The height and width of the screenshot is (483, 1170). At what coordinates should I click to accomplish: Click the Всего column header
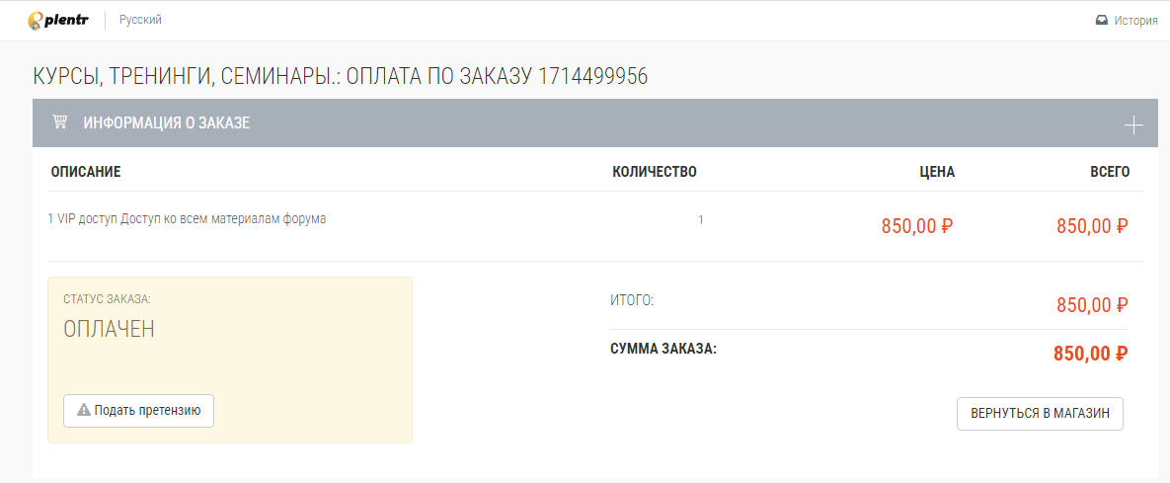click(1110, 173)
